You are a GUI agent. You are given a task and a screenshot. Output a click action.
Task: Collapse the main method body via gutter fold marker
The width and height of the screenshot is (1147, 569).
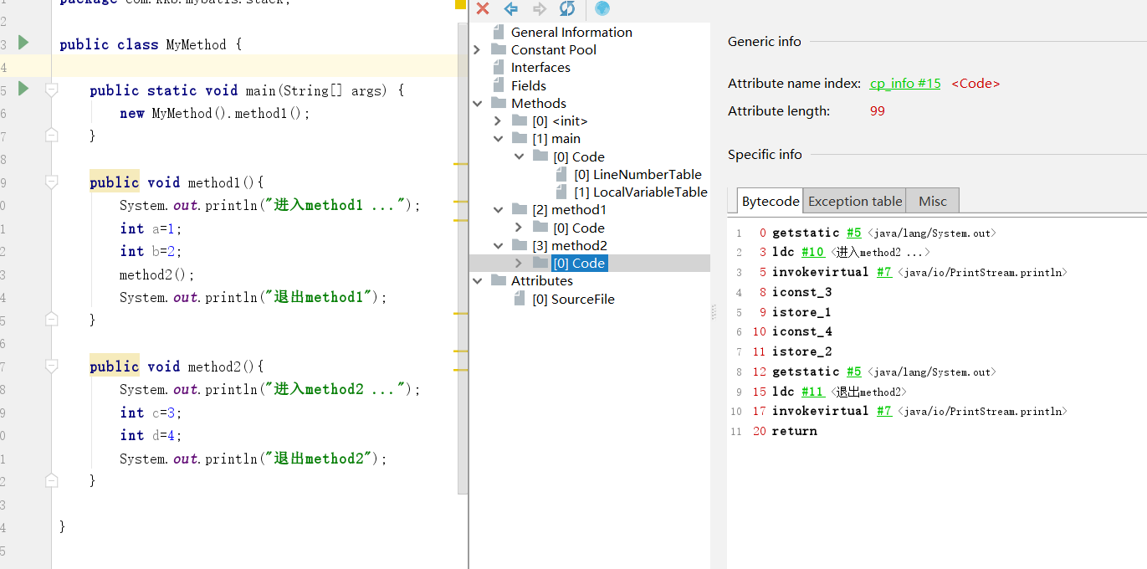(x=51, y=89)
